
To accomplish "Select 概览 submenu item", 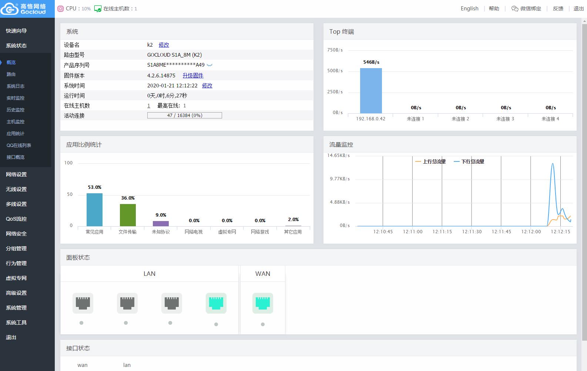I will (x=11, y=62).
